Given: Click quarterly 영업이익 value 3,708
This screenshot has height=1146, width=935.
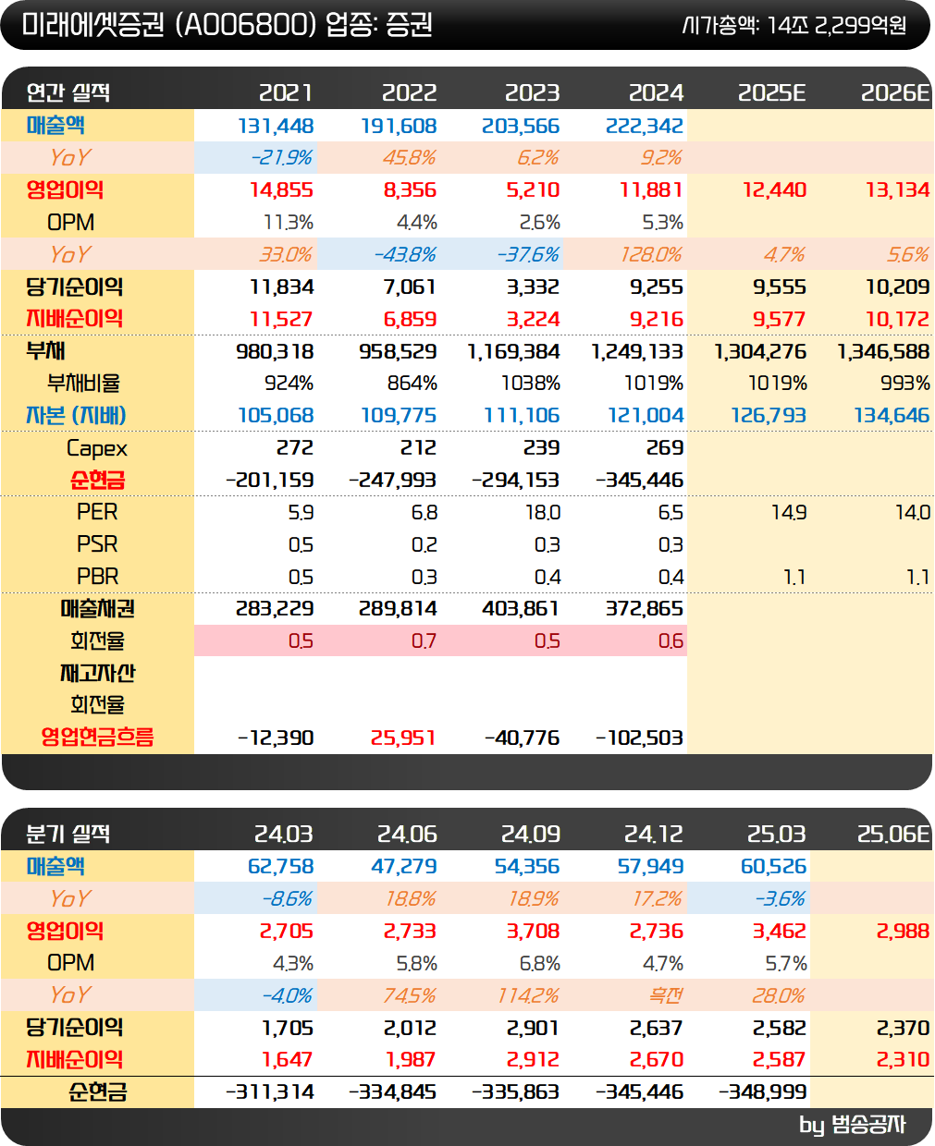Looking at the screenshot, I should (x=534, y=932).
